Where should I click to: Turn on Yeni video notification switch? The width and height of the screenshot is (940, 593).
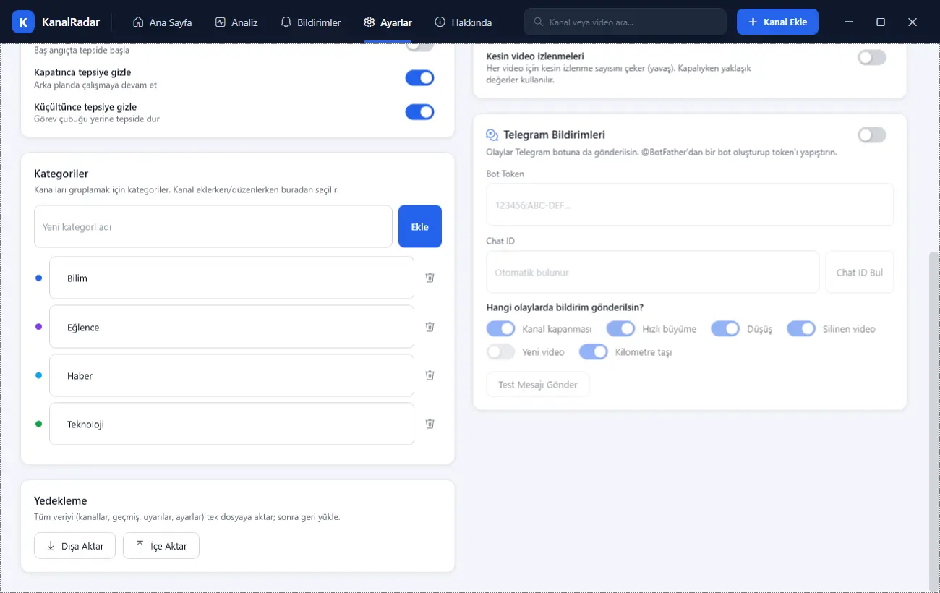click(500, 352)
